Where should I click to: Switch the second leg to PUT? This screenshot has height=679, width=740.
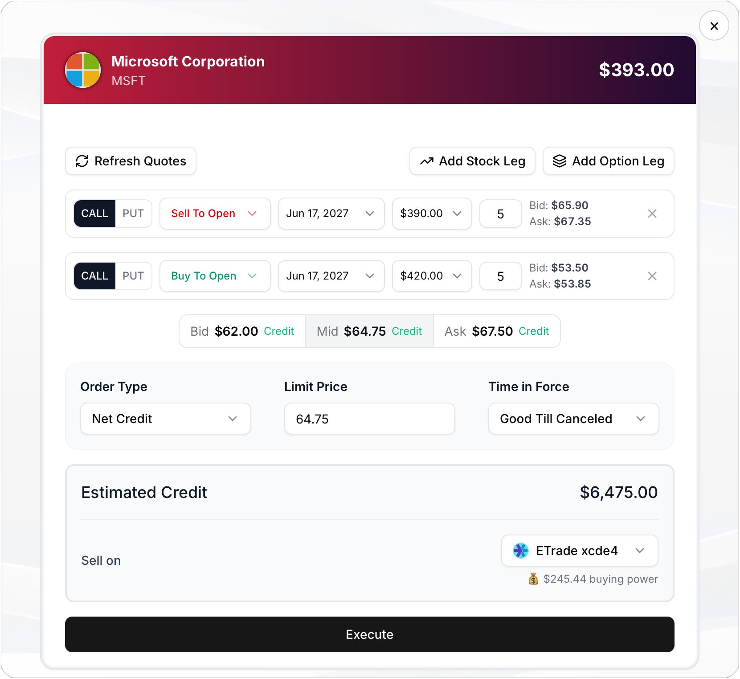pos(133,276)
